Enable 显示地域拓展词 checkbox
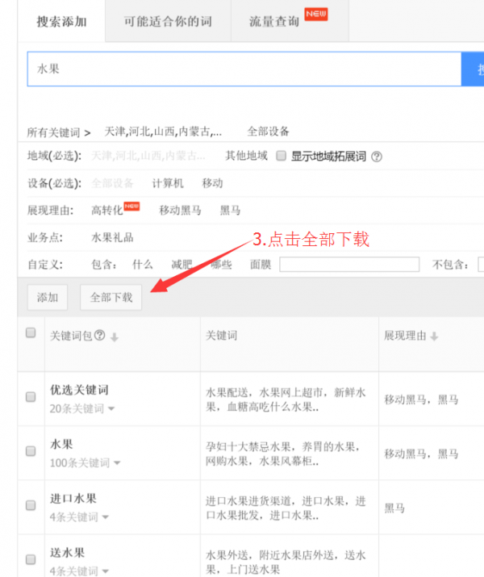 click(282, 156)
